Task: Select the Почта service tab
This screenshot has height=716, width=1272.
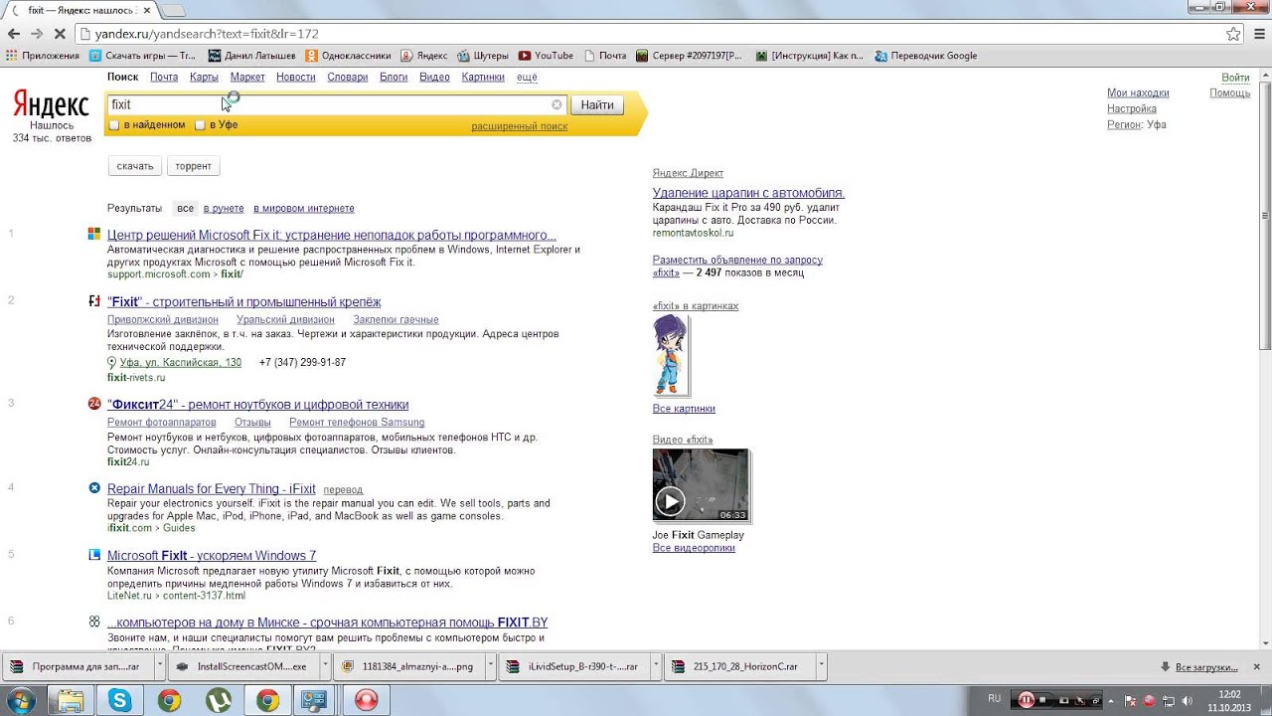Action: coord(164,77)
